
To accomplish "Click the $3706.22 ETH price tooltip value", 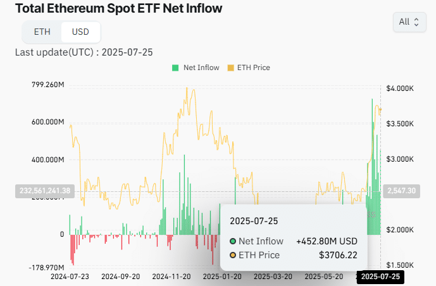I will pyautogui.click(x=339, y=255).
